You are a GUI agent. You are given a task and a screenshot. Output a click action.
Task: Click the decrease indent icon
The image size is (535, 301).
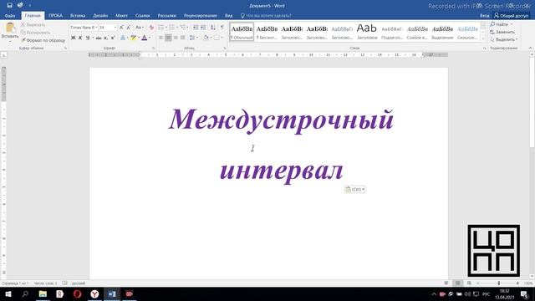click(196, 28)
